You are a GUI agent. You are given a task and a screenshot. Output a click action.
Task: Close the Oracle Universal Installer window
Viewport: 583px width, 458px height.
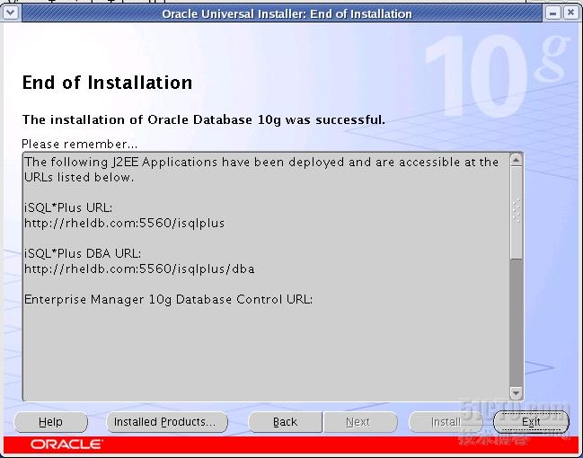(570, 13)
